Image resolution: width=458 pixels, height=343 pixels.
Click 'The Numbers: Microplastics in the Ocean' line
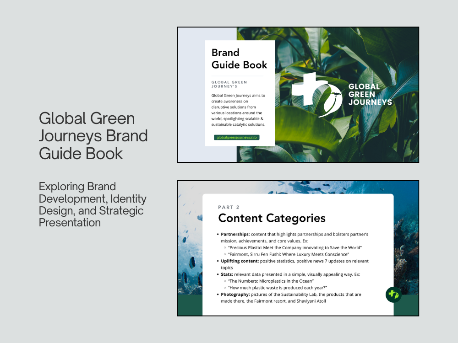coord(269,281)
